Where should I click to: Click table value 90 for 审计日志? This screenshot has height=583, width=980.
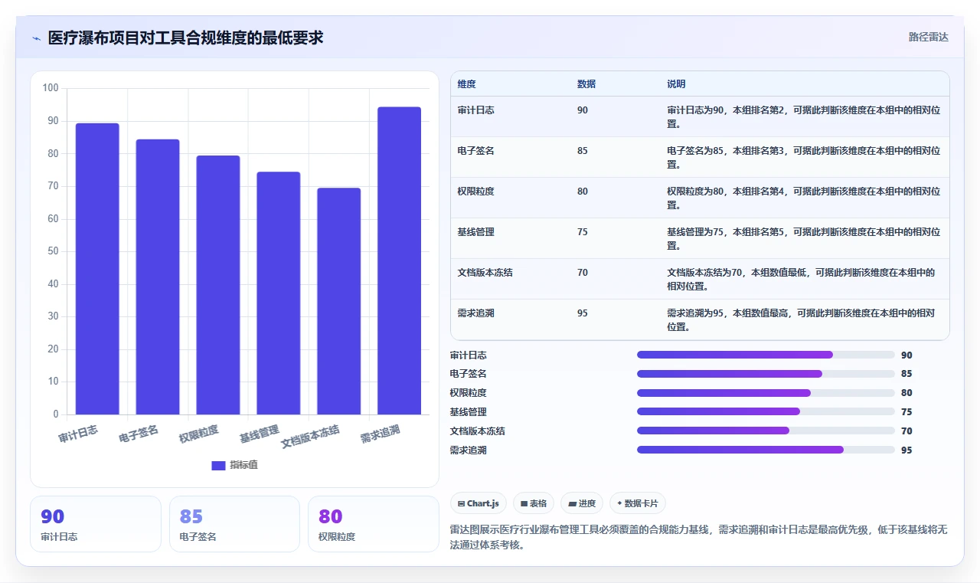583,110
